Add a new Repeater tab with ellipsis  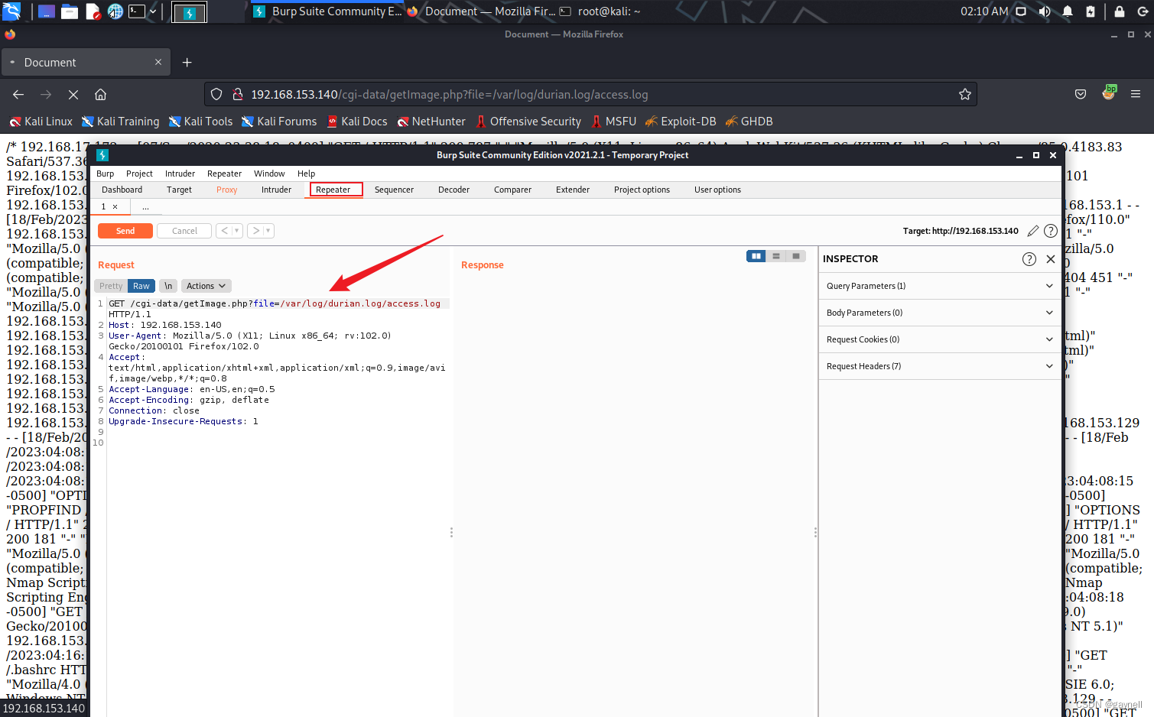point(145,206)
